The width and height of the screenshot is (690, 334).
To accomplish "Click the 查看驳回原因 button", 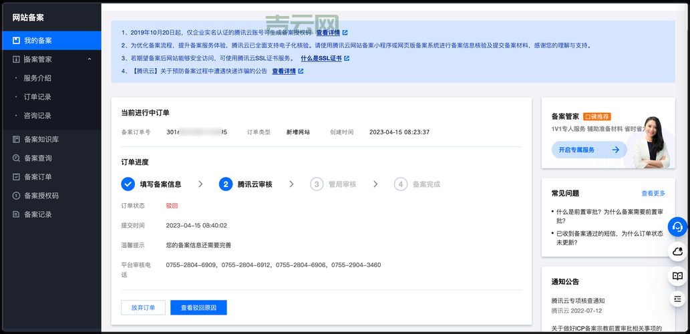I will coord(198,307).
